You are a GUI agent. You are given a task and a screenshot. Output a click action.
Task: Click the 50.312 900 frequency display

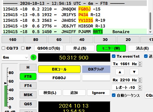point(74,57)
